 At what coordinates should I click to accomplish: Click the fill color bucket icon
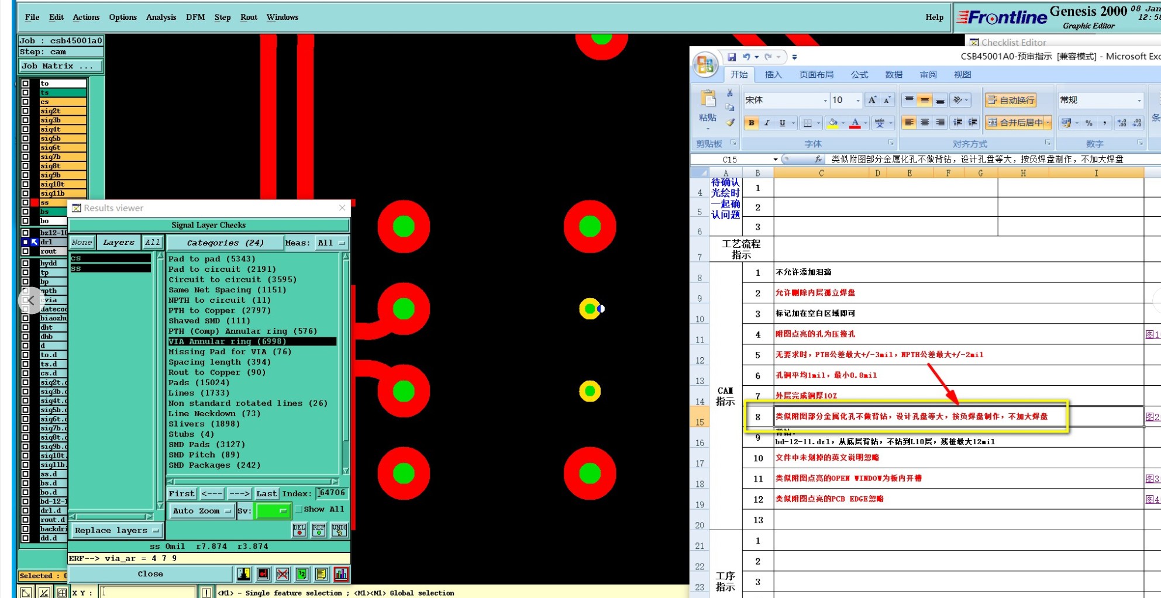833,123
